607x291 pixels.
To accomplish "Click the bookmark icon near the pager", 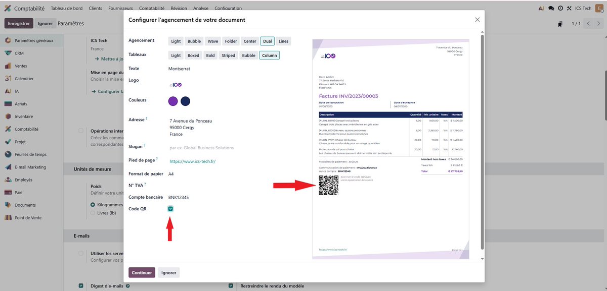I will 560,24.
